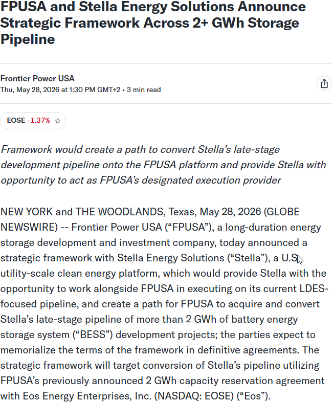Screen dimensions: 334x402
Task: Toggle the star to follow EOSE
Action: click(58, 121)
